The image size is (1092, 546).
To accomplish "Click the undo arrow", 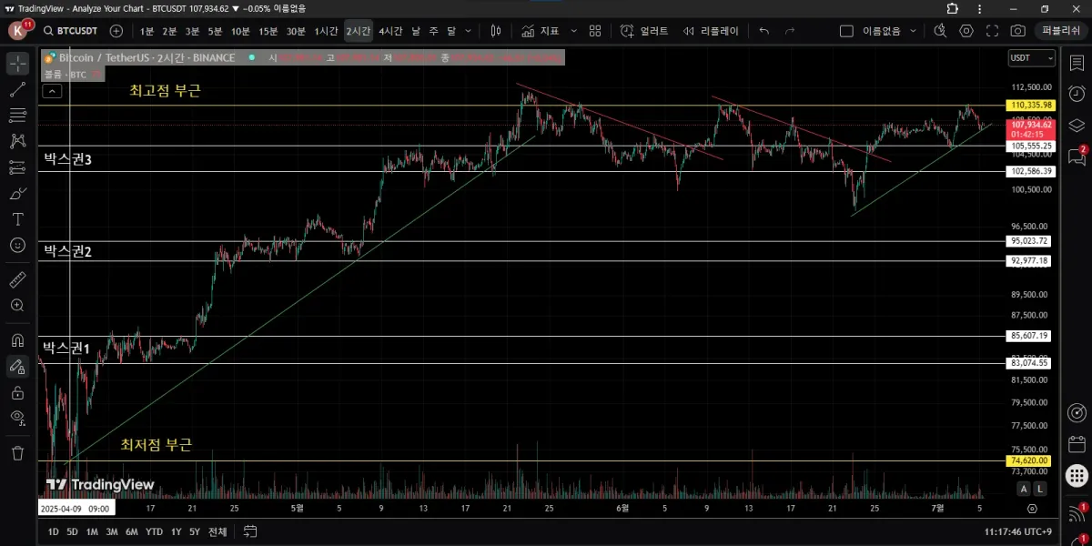I will coord(763,31).
